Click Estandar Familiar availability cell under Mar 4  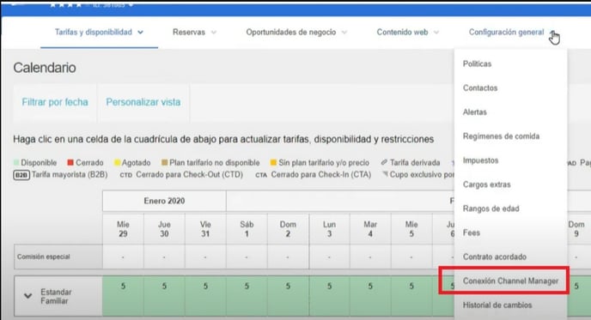click(370, 296)
